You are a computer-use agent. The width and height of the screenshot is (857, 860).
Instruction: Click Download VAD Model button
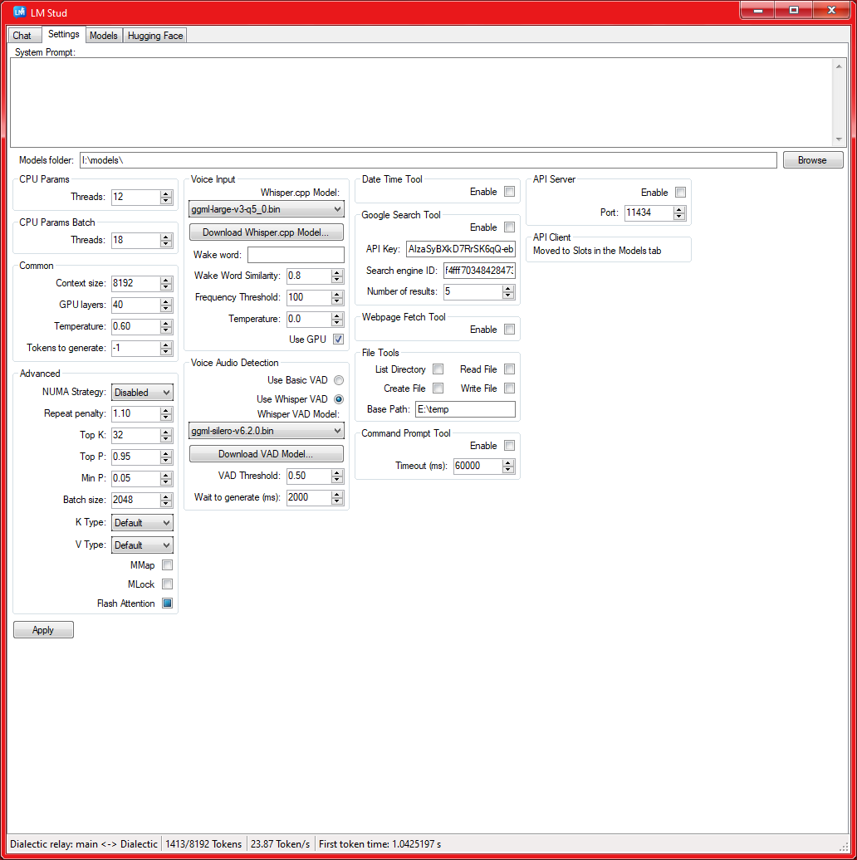(266, 453)
